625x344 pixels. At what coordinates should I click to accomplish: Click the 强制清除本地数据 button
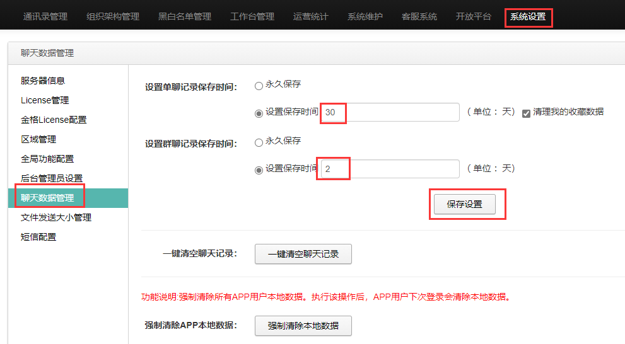303,326
